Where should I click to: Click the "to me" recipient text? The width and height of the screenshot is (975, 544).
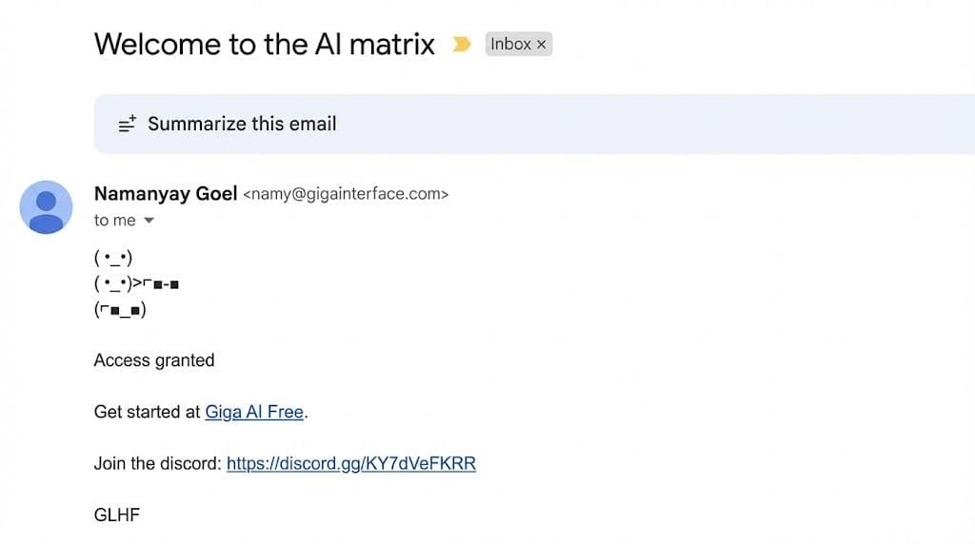pos(114,221)
